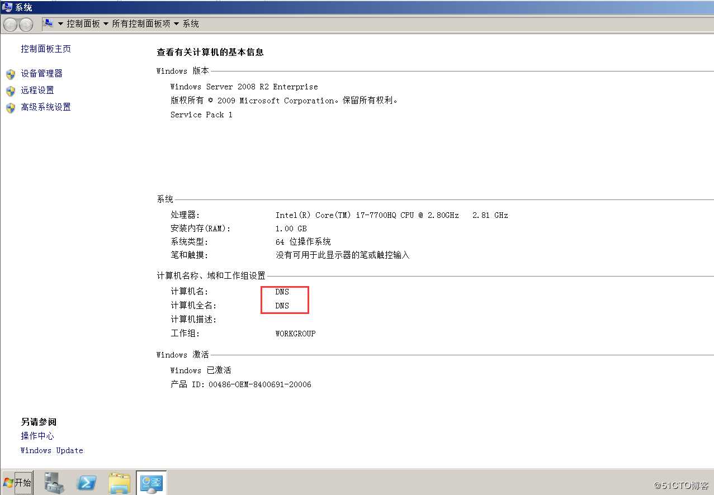Open Windows Explorer folder taskbar icon

pos(119,483)
